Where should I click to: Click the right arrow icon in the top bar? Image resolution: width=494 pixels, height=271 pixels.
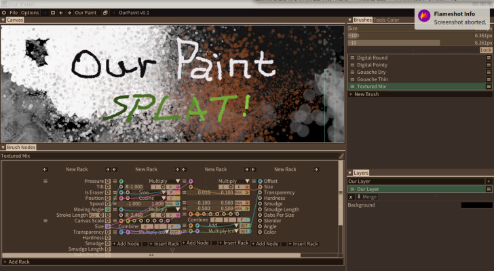[69, 13]
